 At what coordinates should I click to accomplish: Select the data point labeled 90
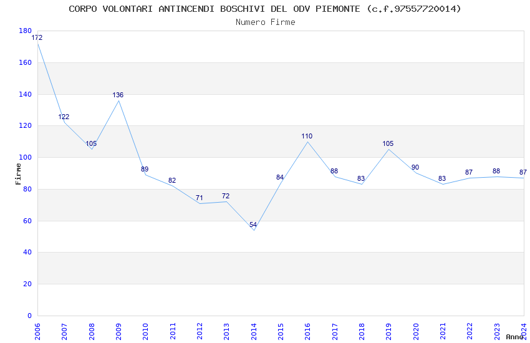pos(415,167)
